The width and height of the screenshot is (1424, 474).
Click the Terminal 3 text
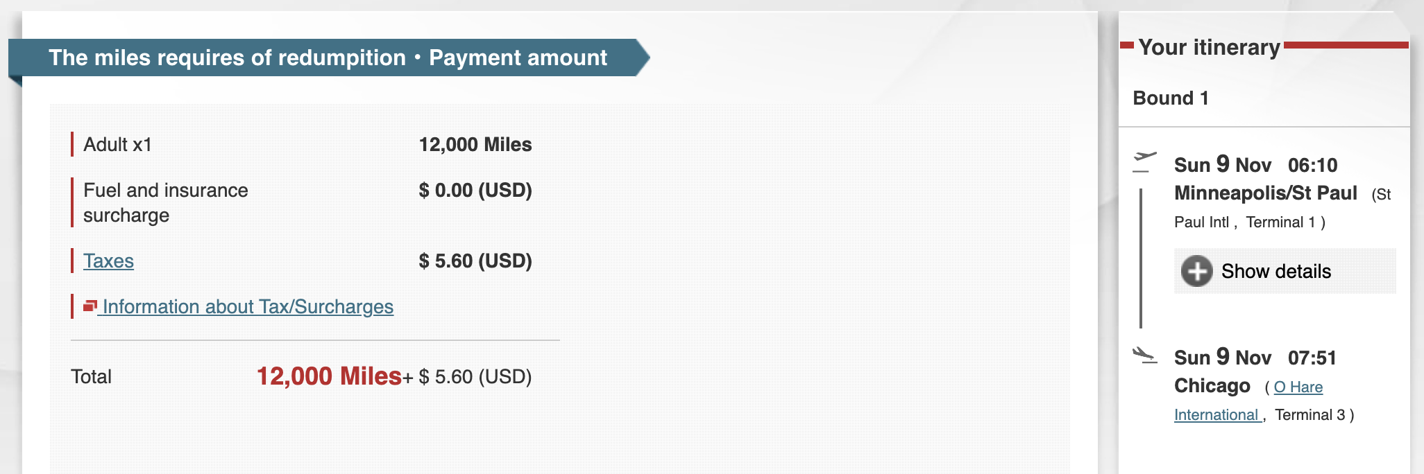(1309, 415)
